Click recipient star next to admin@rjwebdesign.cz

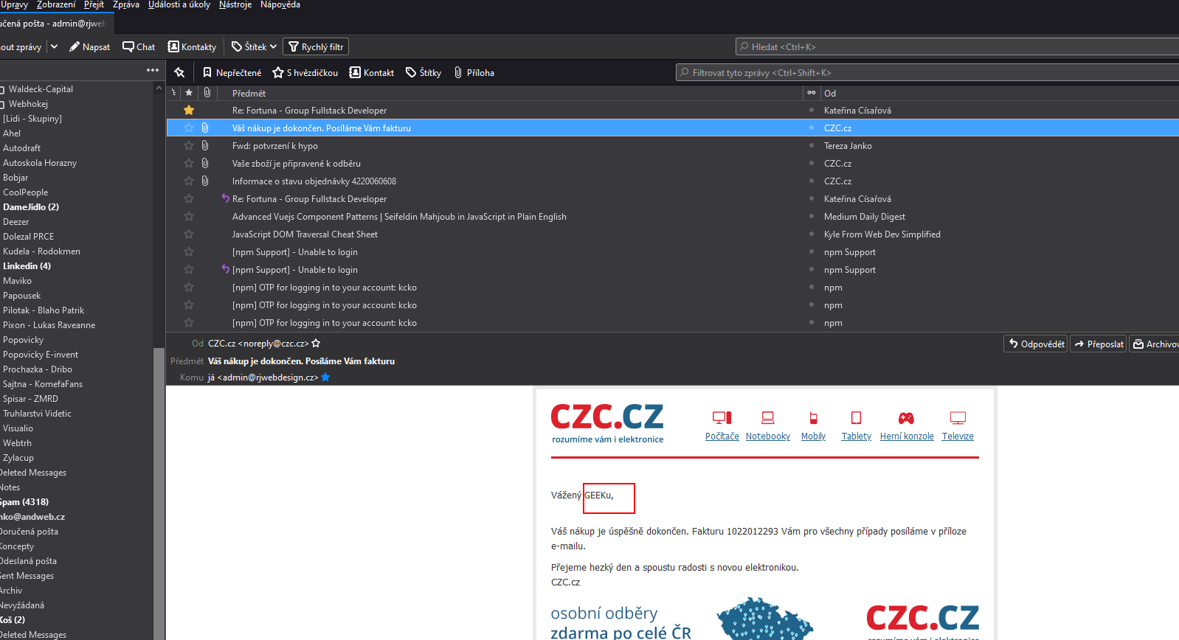coord(325,378)
